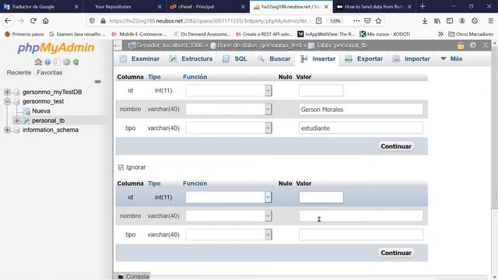
Task: Open function dropdown for second tipo row
Action: coord(229,235)
